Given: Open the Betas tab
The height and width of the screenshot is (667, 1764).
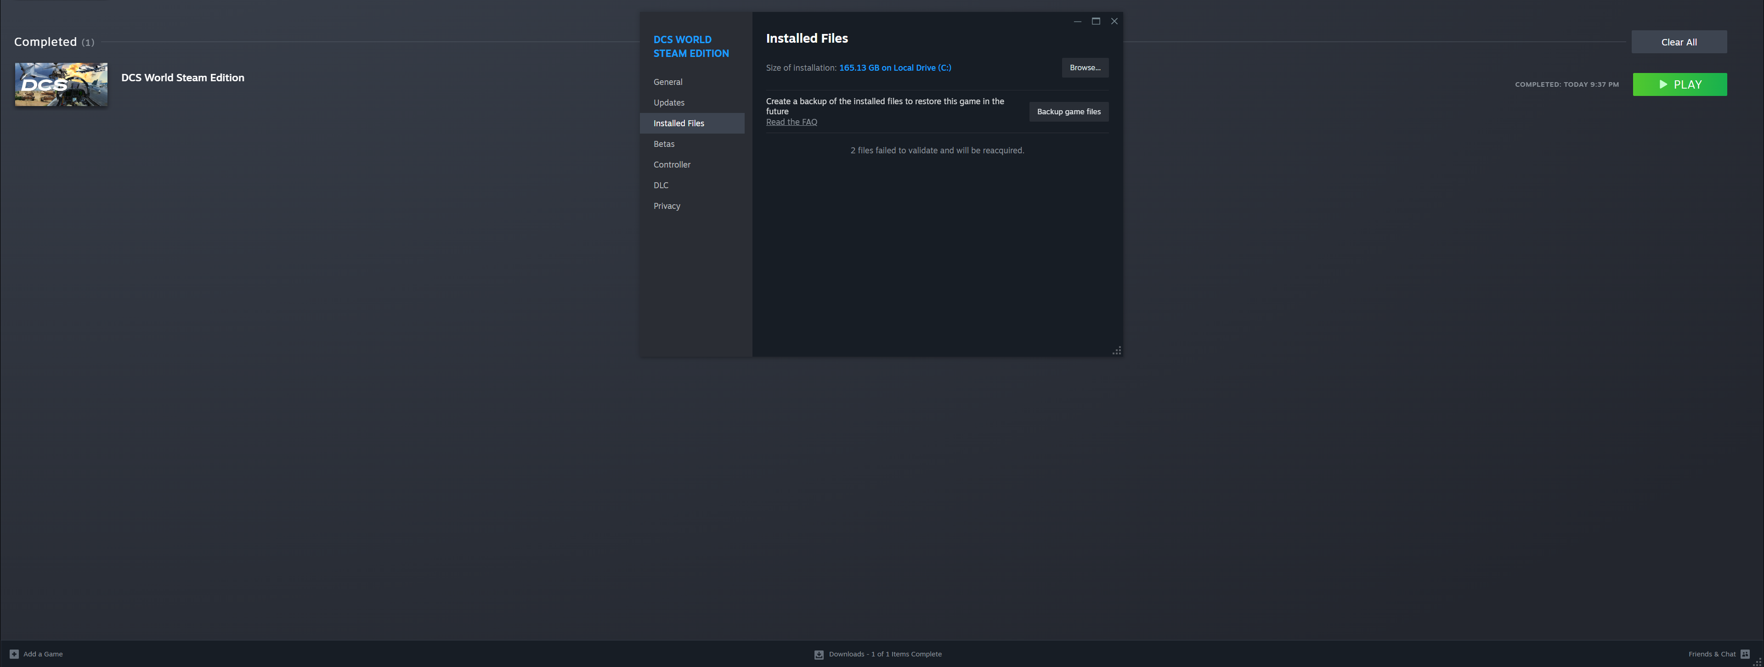Looking at the screenshot, I should [x=692, y=144].
